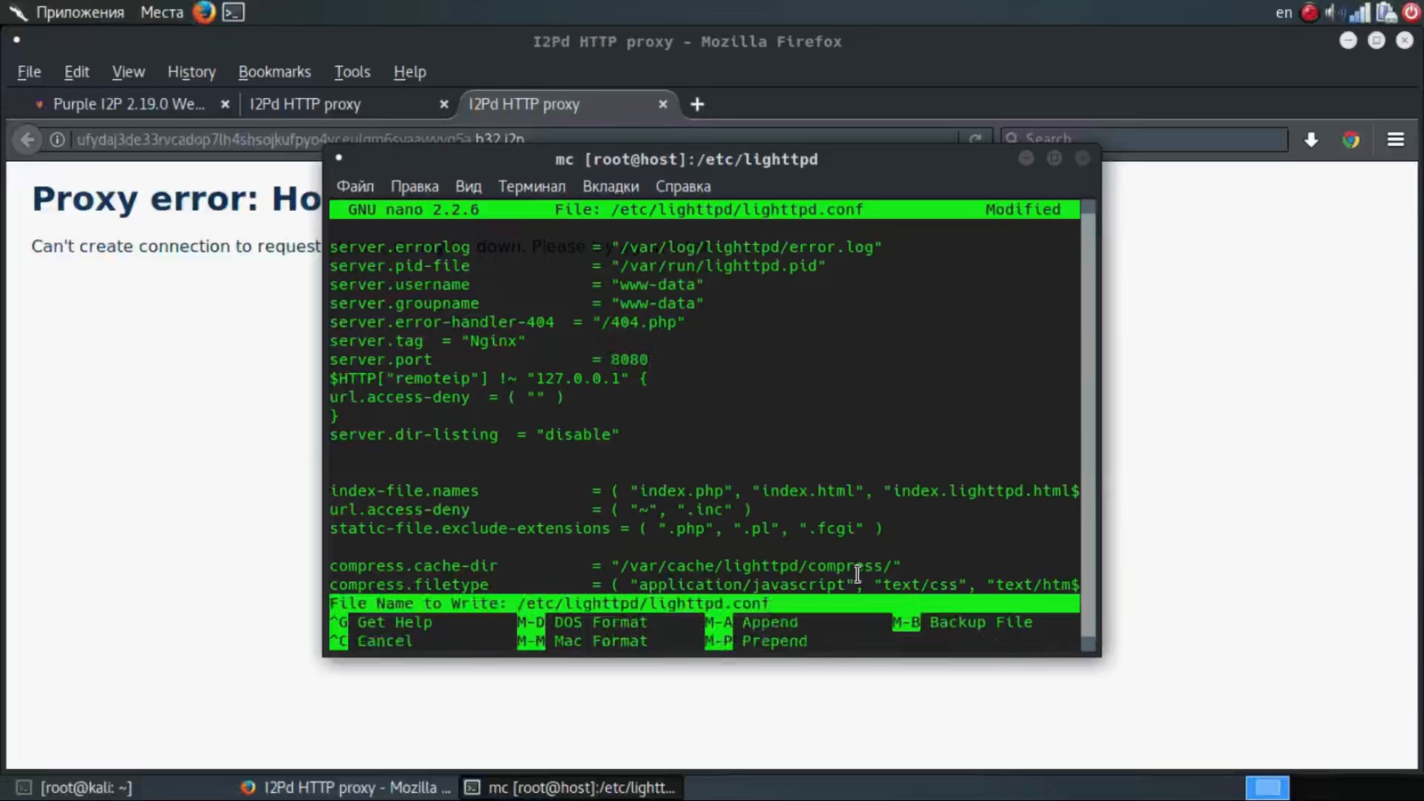Open terminal Правка menu
Viewport: 1424px width, 801px height.
pos(415,186)
